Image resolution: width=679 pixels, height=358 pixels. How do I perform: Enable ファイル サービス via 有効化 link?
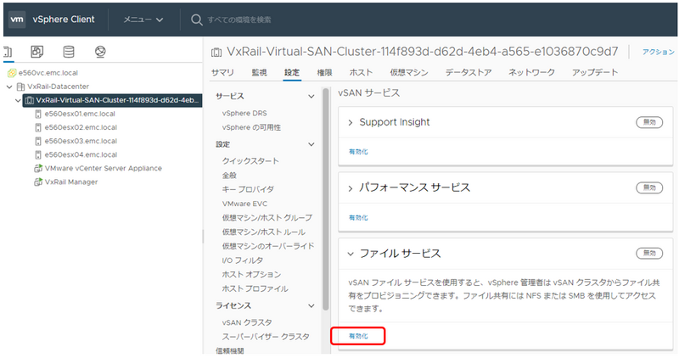[358, 336]
